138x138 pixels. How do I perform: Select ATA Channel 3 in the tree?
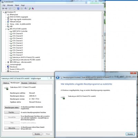[18, 45]
